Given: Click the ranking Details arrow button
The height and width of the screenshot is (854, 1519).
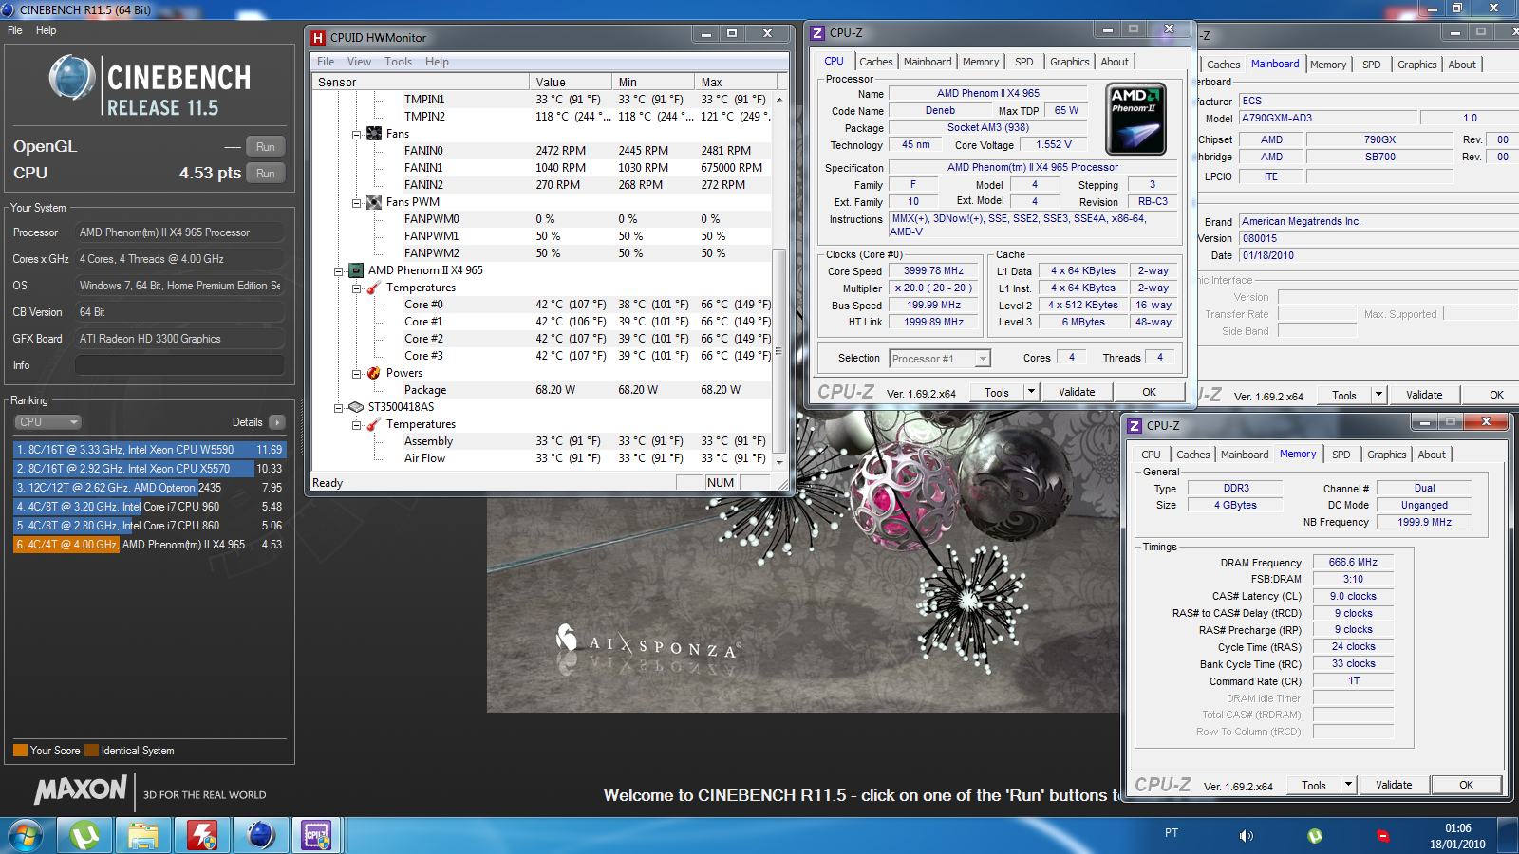Looking at the screenshot, I should click(x=277, y=422).
